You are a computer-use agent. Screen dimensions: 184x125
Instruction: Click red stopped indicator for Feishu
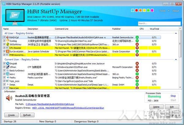pos(137,78)
